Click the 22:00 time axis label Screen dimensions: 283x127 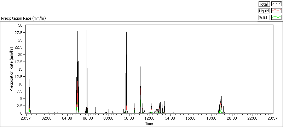click(252, 118)
